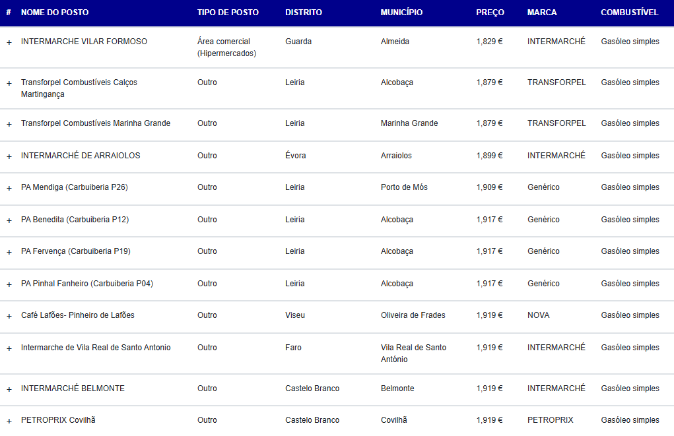
Task: Select Transforpel Combustíveis Marinha Grande name
Action: [96, 123]
